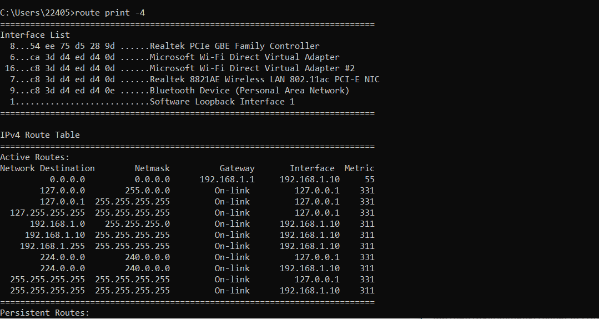
Task: Click MAC address ca 3d d4 ed d4 0d
Action: pyautogui.click(x=72, y=57)
